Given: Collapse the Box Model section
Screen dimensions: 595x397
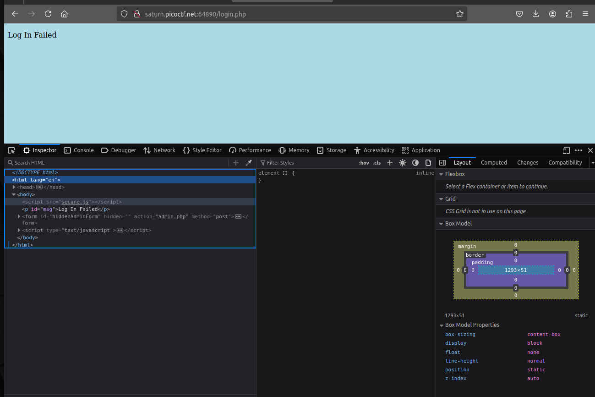Looking at the screenshot, I should click(442, 224).
